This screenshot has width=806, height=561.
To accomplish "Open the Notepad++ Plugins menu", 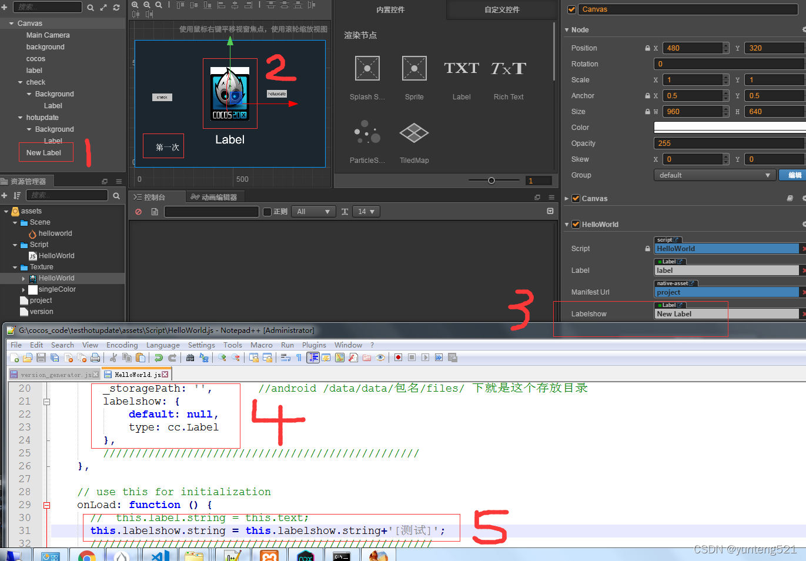I will tap(314, 345).
